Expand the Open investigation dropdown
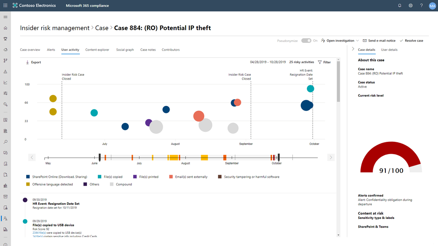Viewport: 438px width, 246px height. tap(357, 41)
